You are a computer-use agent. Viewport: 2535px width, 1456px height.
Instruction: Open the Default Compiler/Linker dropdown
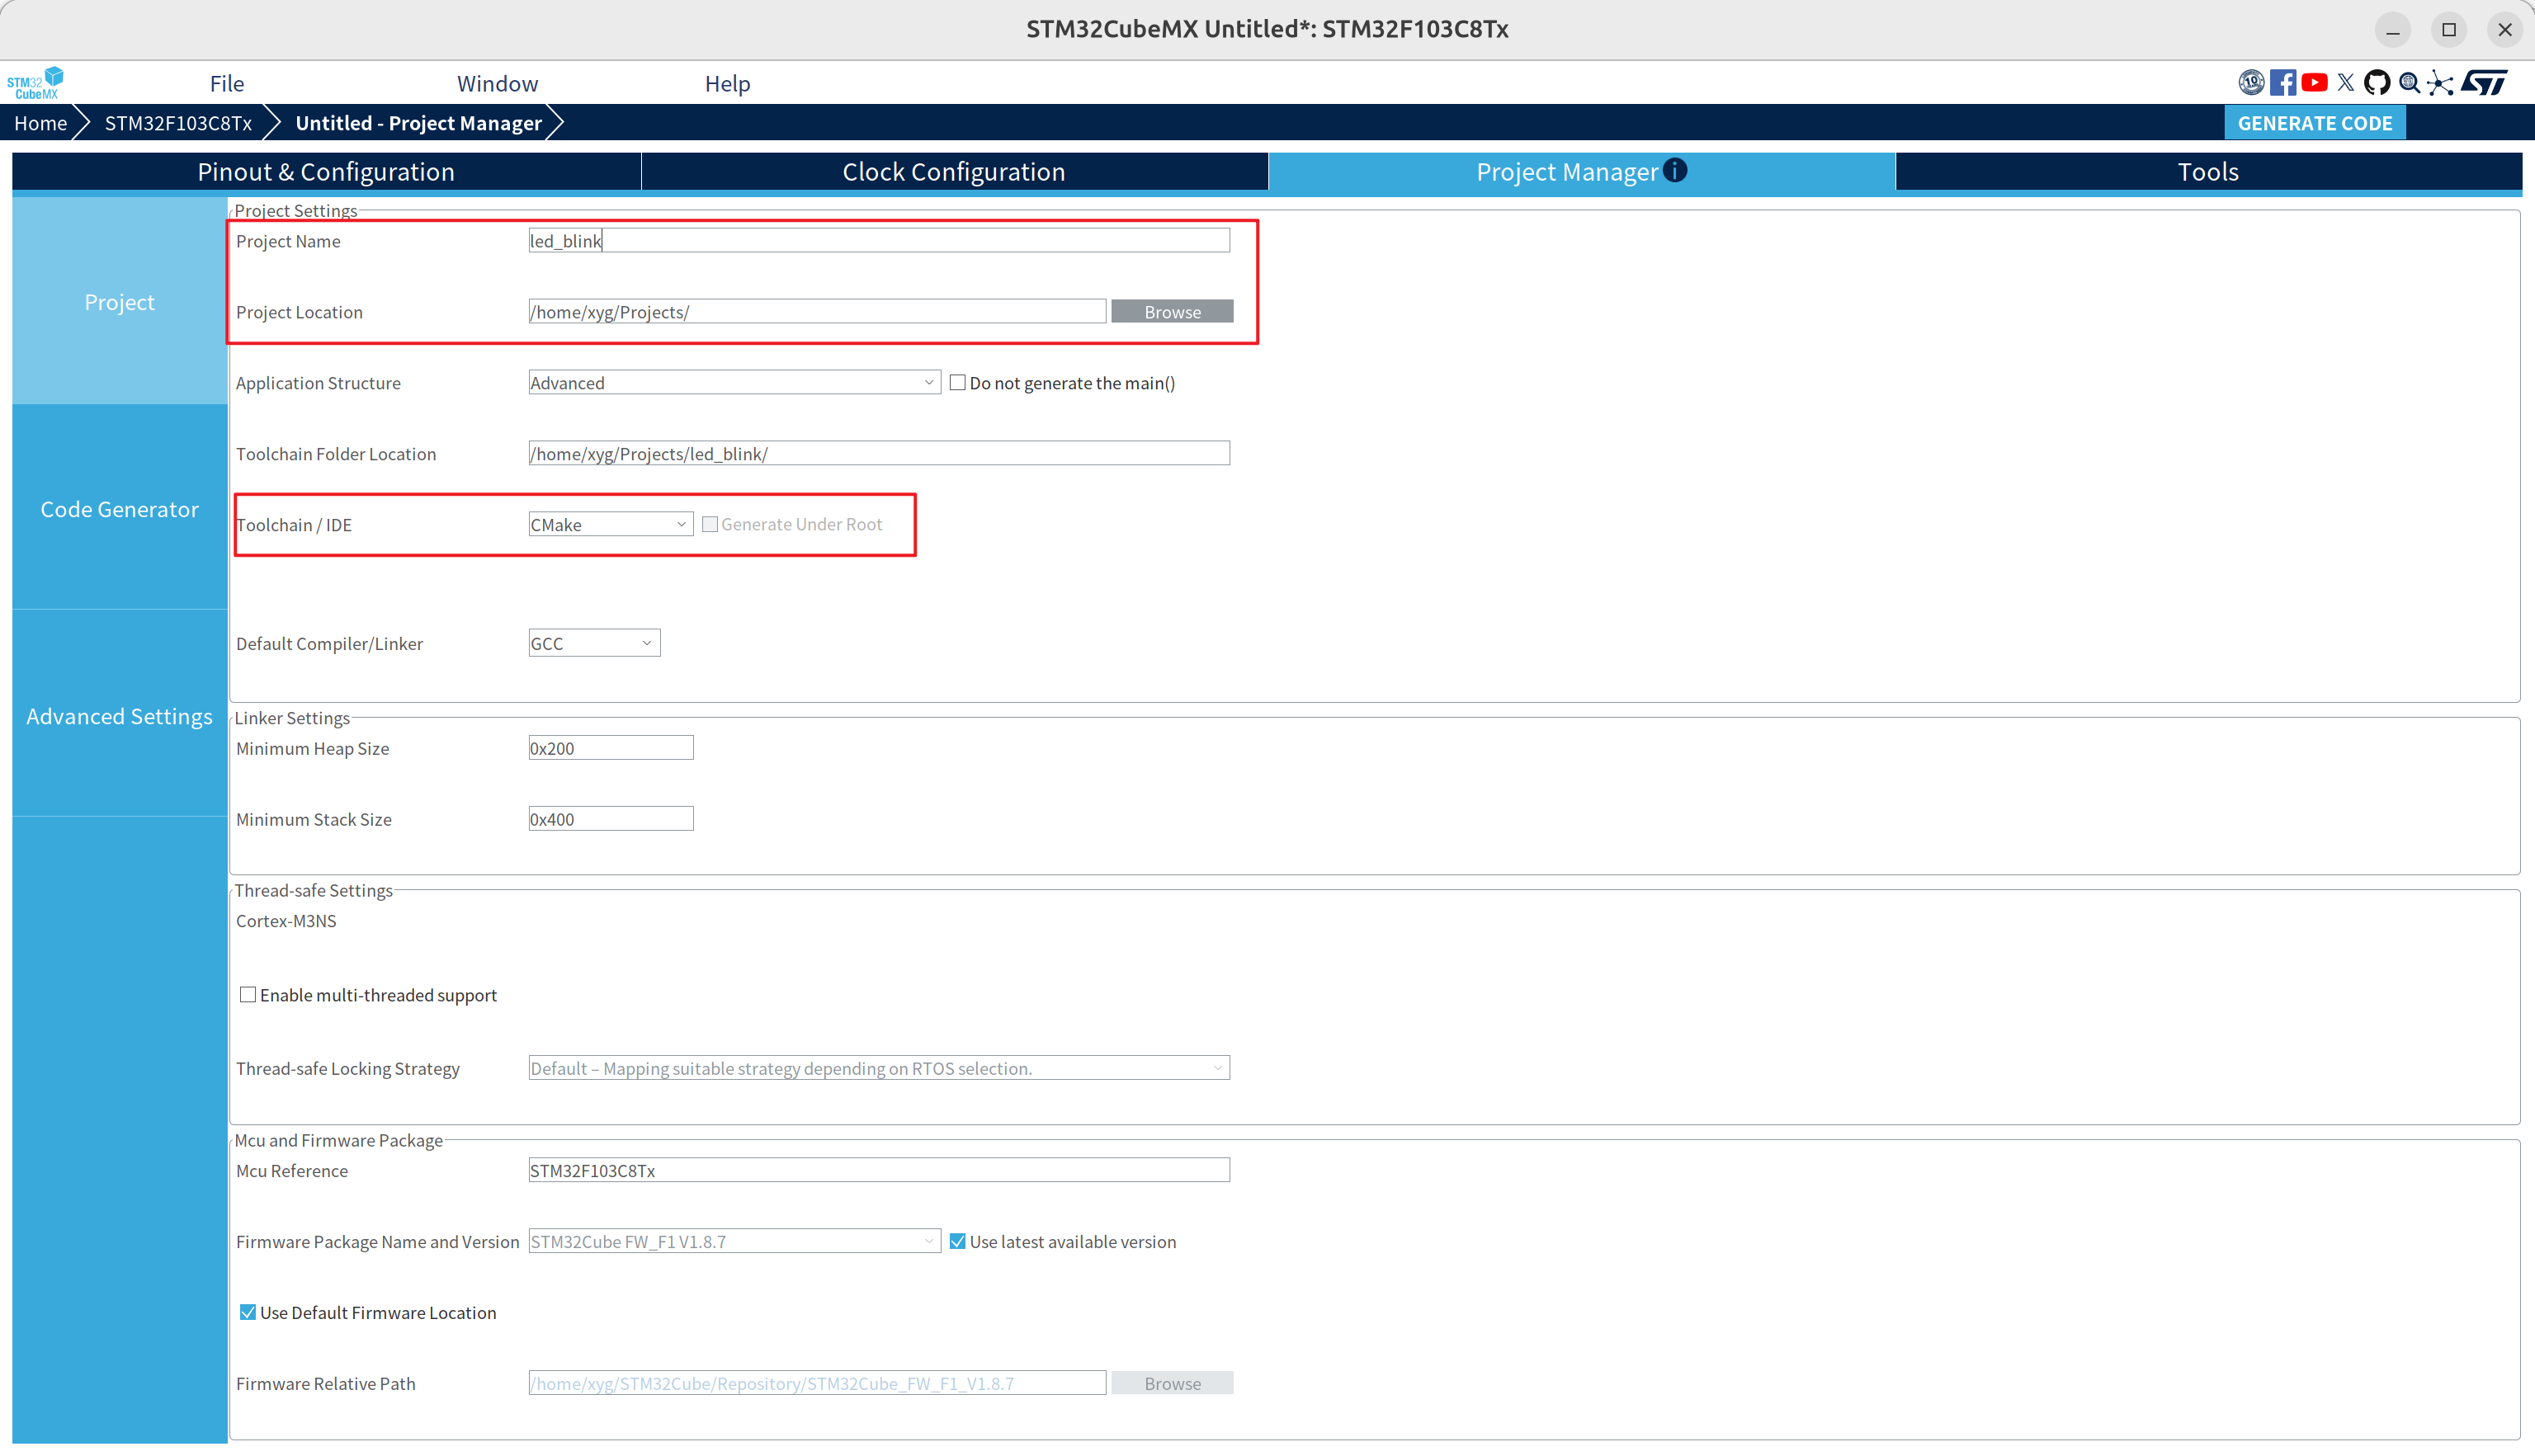coord(594,644)
